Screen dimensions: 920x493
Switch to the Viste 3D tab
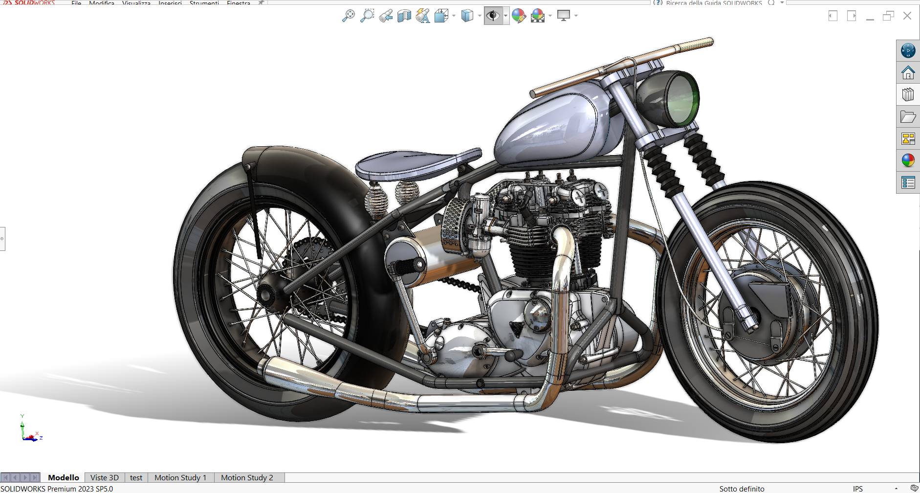click(105, 478)
